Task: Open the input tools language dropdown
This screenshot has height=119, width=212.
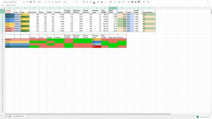Action: point(148,2)
